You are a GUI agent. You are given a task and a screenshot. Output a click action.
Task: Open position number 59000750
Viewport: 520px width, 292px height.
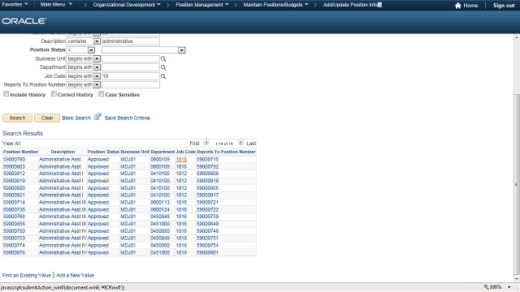[x=15, y=230]
